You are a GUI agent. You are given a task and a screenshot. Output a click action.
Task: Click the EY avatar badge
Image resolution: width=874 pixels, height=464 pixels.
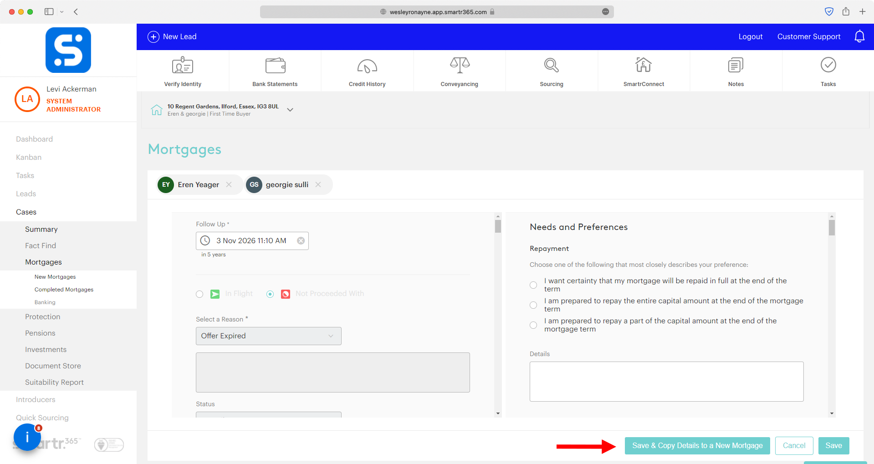(166, 185)
